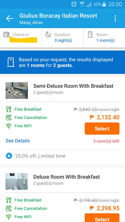
Task: Tap the back arrow in header
Action: 10,18
